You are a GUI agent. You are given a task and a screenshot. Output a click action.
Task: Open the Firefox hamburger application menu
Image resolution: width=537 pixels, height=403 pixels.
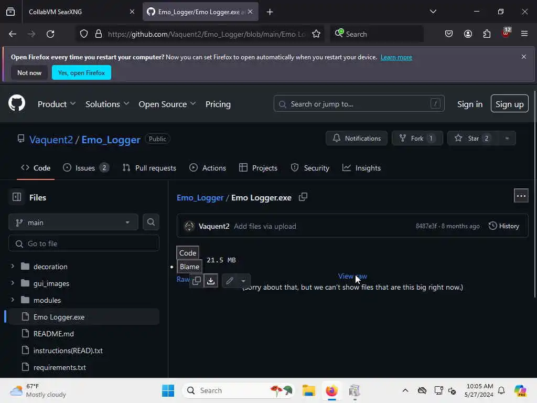coord(524,34)
